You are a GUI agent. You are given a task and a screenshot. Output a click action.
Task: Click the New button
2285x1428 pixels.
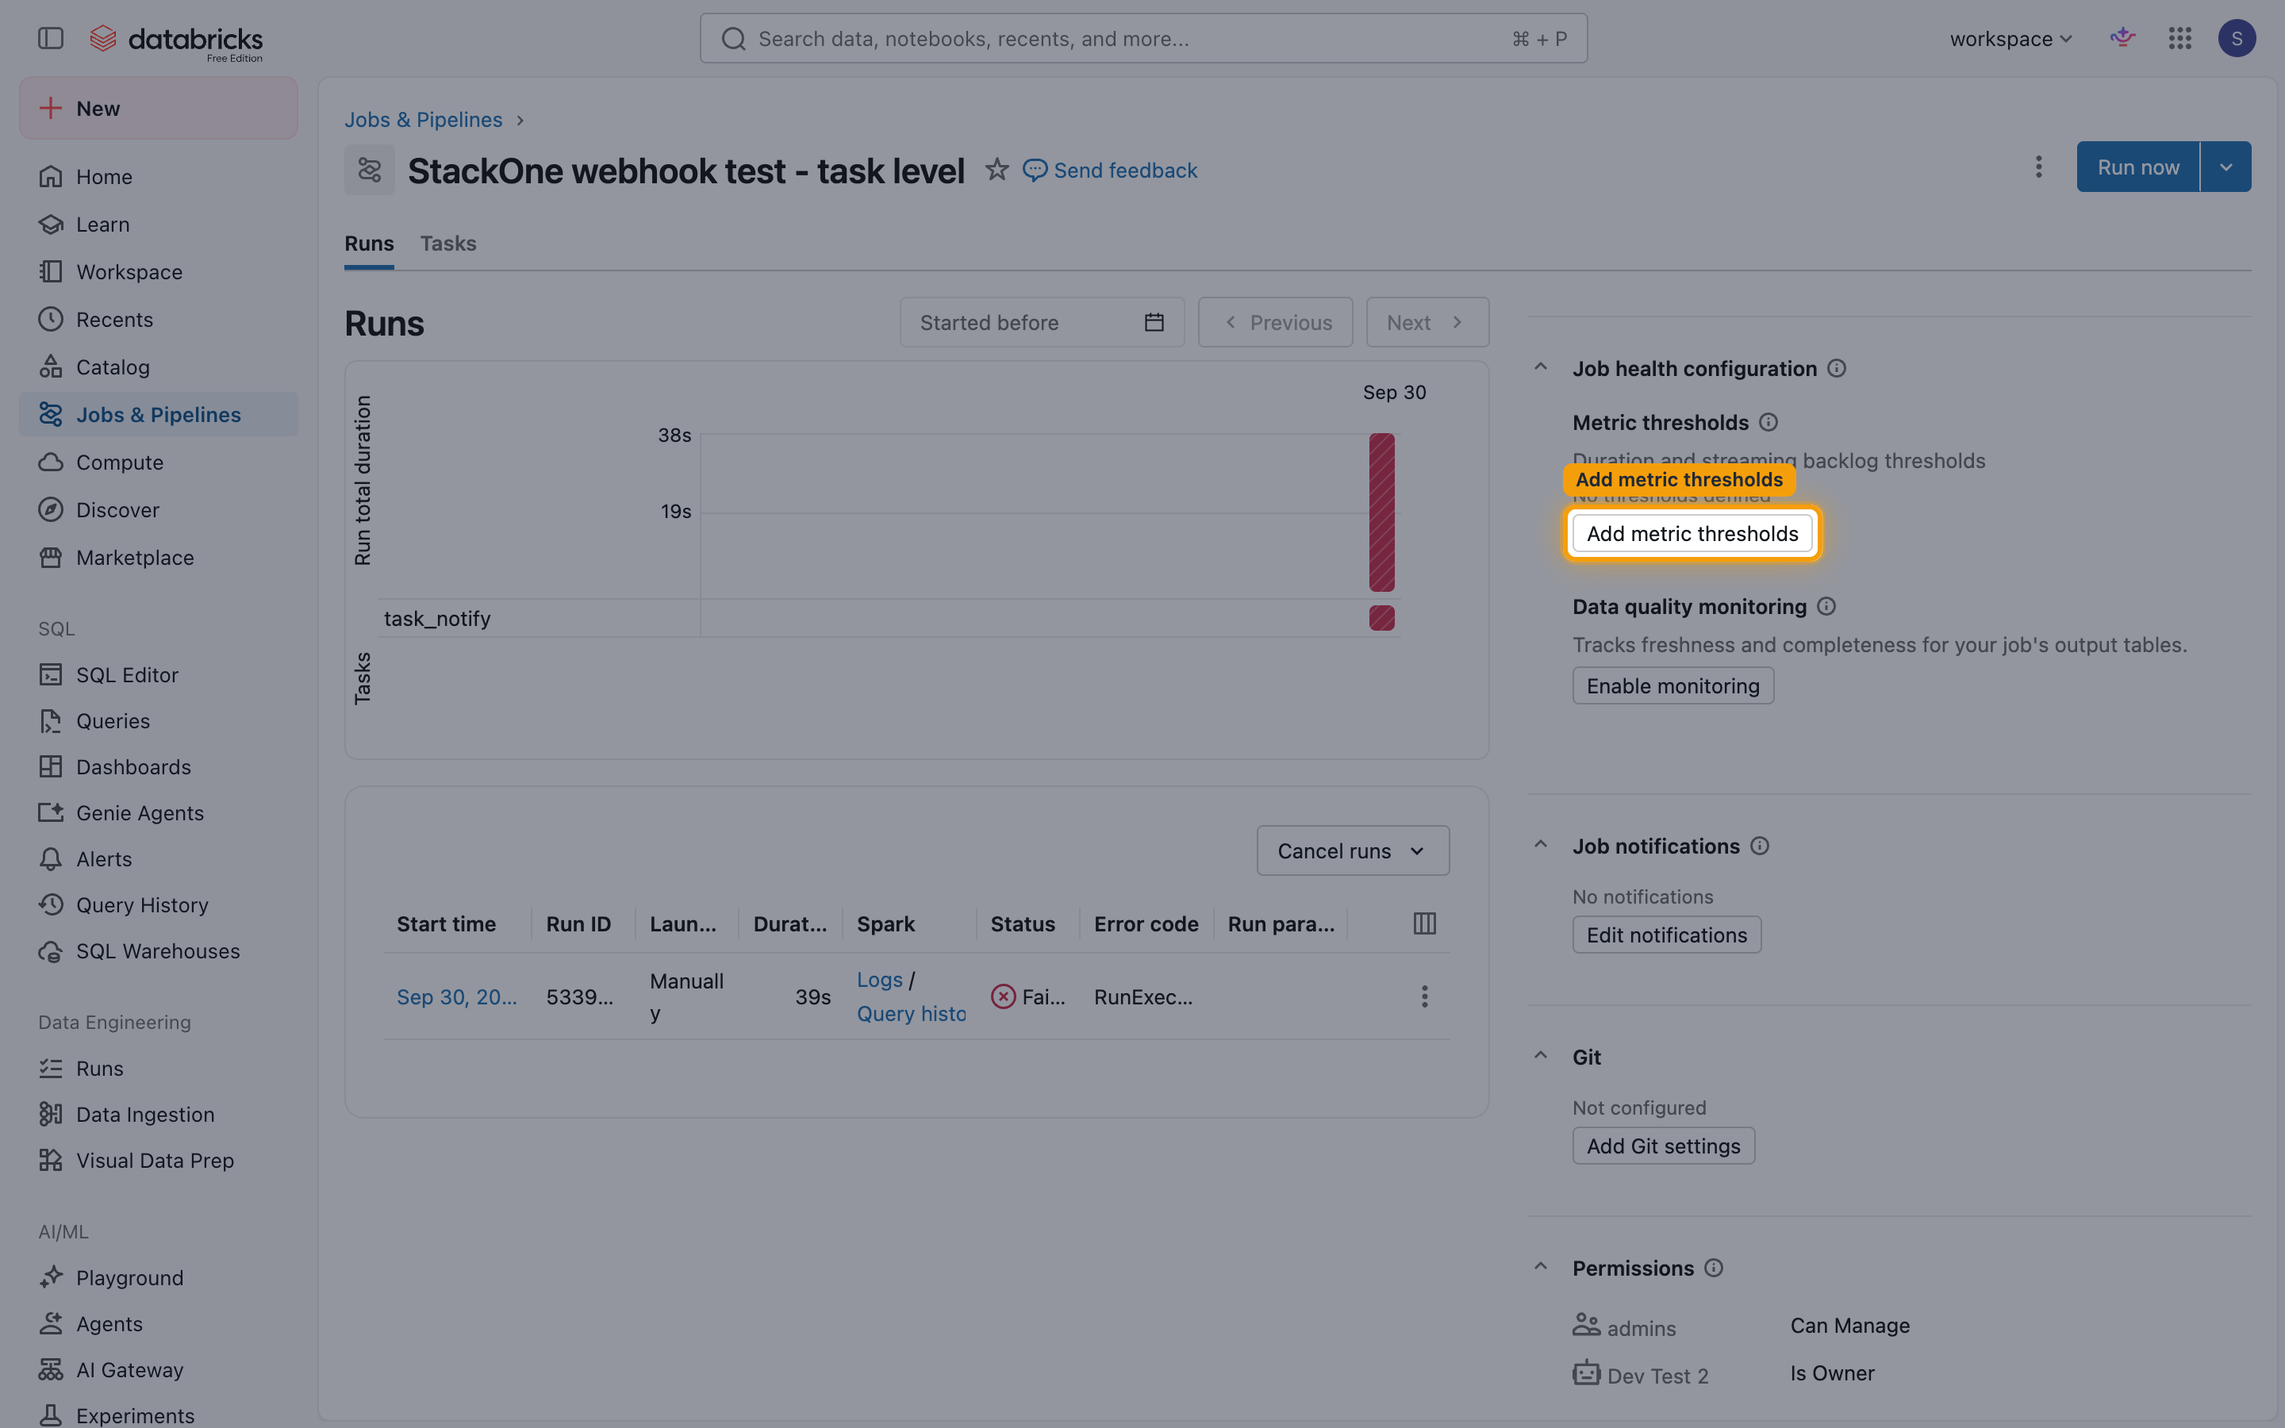159,109
